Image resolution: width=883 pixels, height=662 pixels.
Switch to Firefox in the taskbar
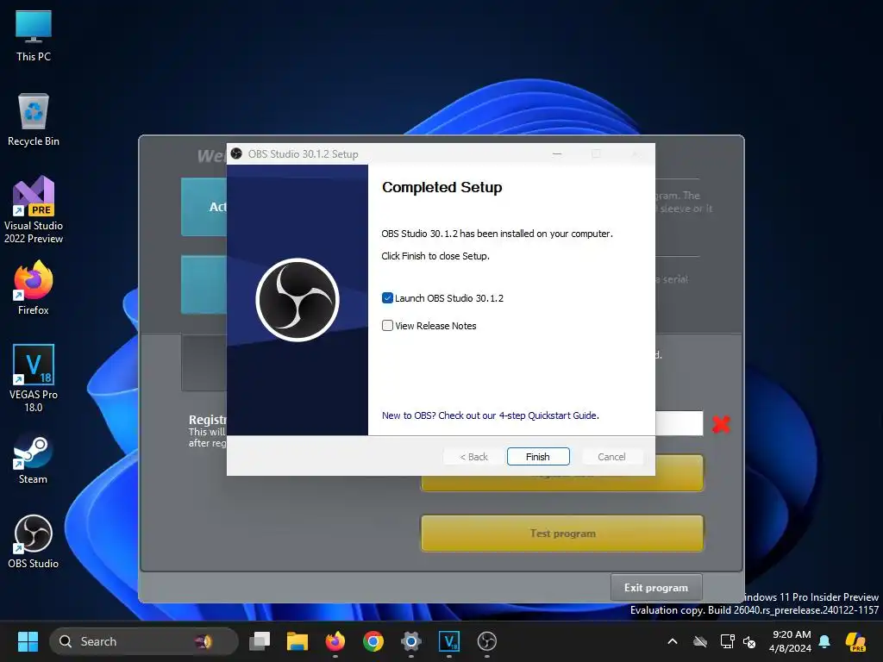pos(335,641)
